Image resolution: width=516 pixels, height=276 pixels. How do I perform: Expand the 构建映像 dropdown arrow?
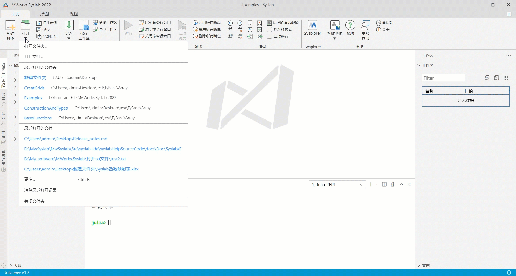coord(335,39)
